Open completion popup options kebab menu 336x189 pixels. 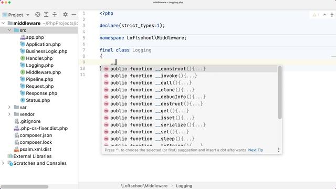[279, 150]
